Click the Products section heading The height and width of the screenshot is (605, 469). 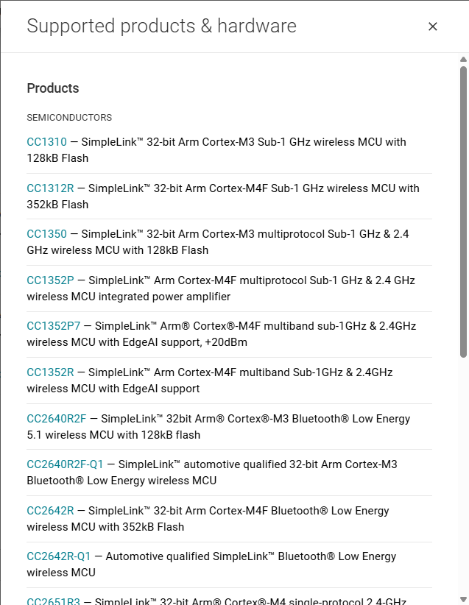(x=53, y=88)
